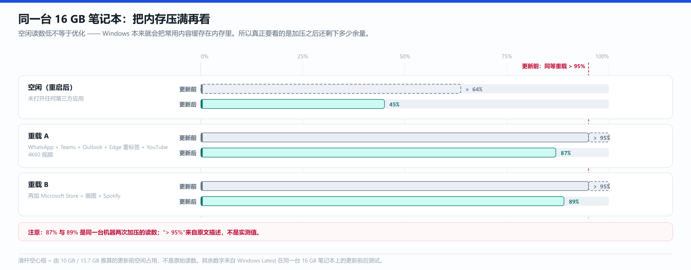Screen dimensions: 691x270
Task: Click the green 89% bar in 重载 B
Action: 382,201
